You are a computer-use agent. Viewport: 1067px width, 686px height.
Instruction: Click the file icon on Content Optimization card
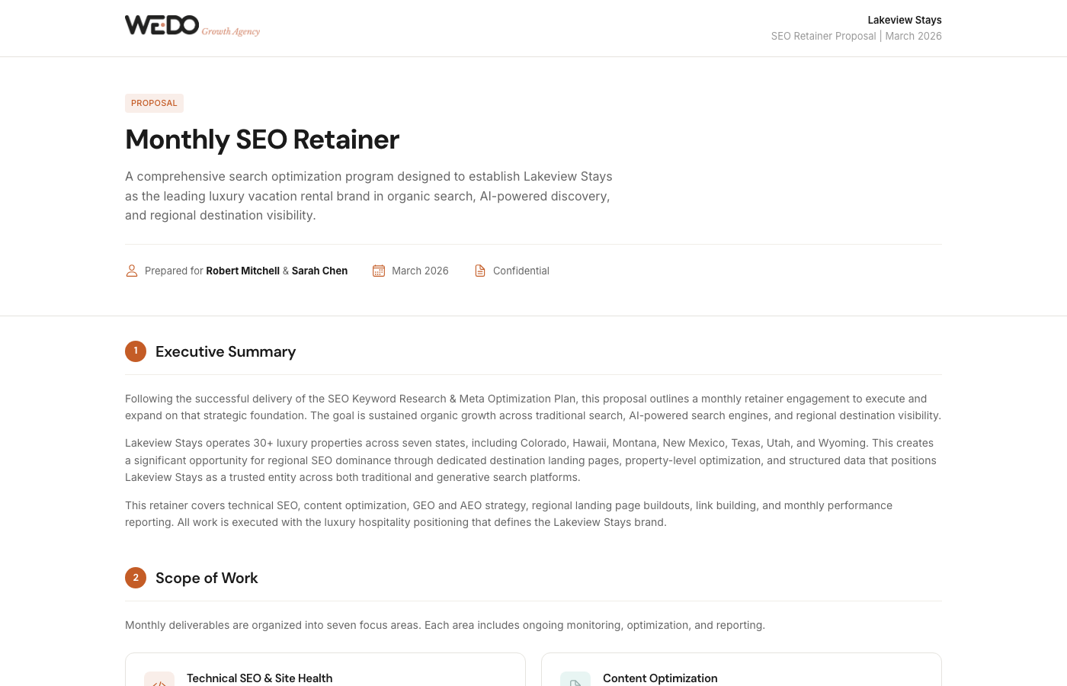tap(575, 681)
